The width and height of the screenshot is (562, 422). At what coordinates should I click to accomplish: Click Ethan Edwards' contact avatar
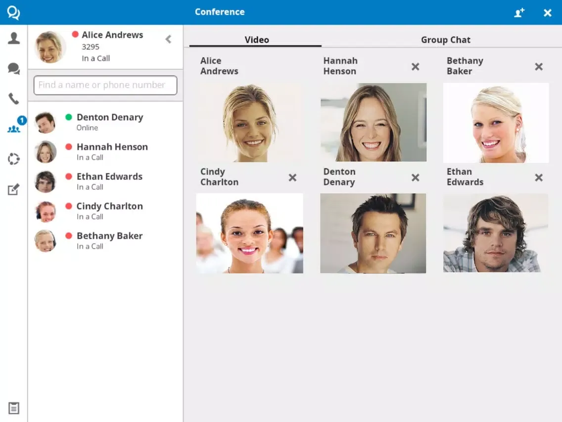click(46, 182)
